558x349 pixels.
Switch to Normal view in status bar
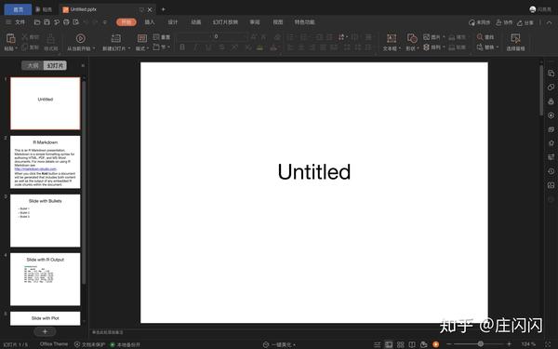389,344
